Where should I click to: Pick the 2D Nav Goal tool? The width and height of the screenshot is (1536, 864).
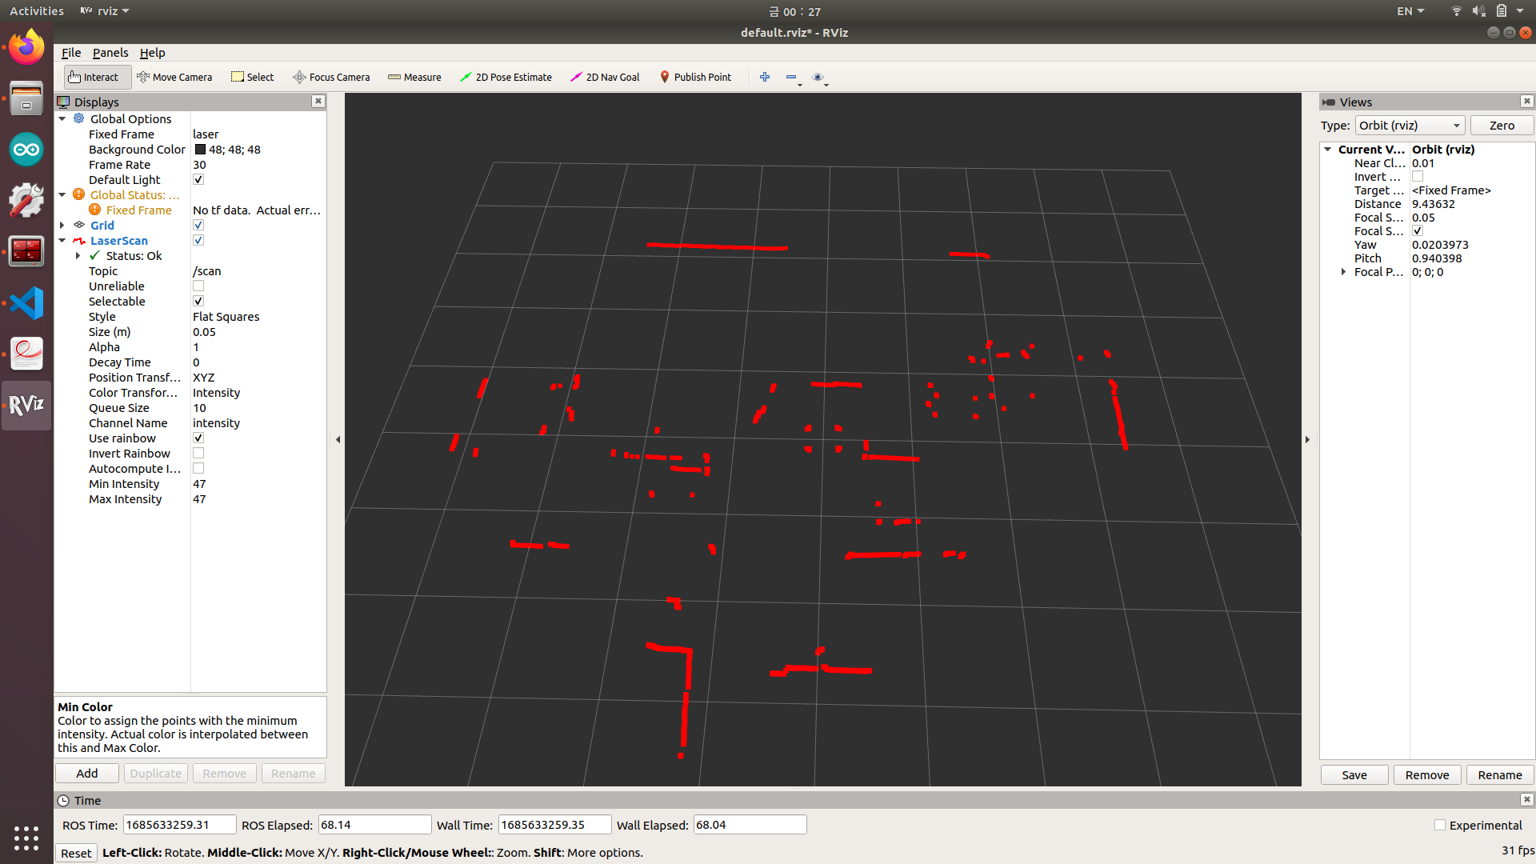click(x=605, y=77)
